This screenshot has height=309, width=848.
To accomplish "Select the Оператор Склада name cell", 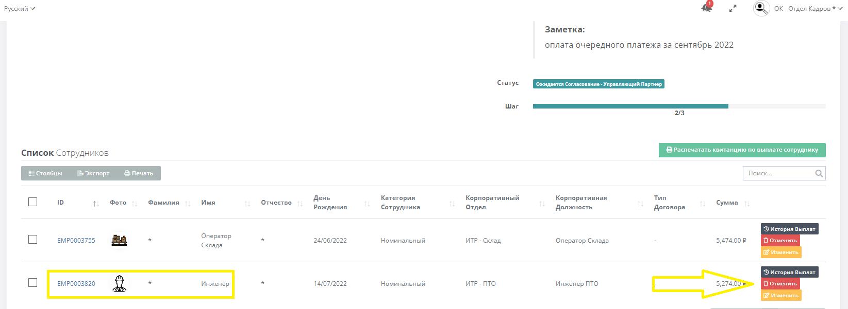I will (216, 240).
